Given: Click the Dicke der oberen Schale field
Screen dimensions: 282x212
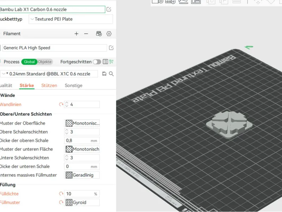Looking at the screenshot, I should click(82, 140).
